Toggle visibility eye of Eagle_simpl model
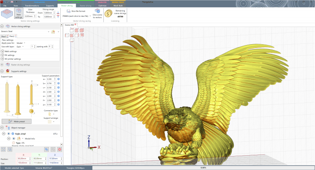The image size is (315, 170). [x=8, y=134]
